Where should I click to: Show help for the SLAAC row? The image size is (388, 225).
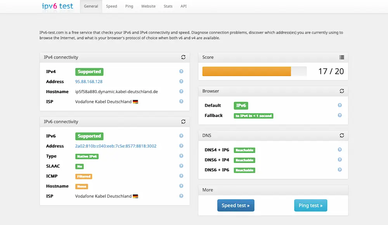pyautogui.click(x=181, y=166)
